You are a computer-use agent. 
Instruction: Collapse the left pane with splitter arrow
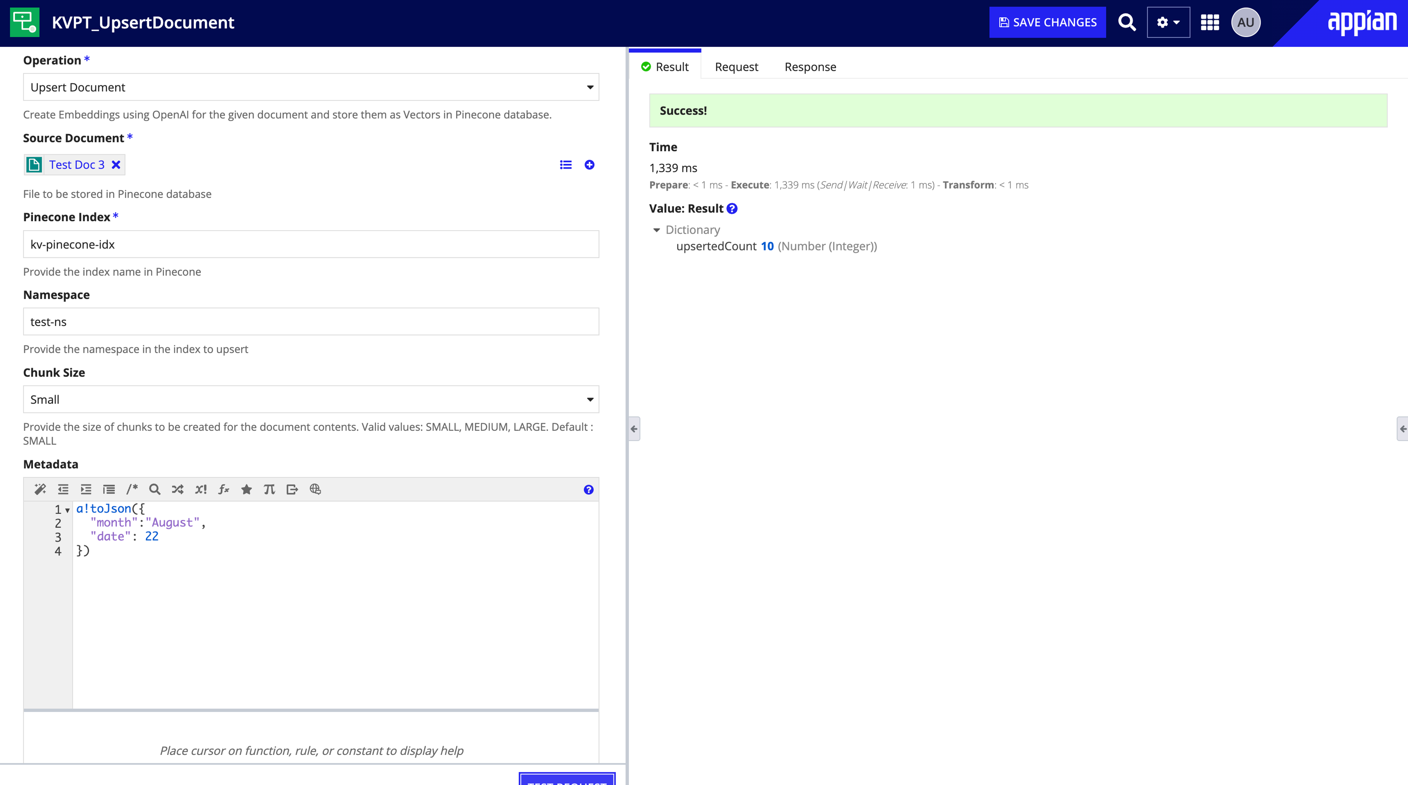point(634,429)
